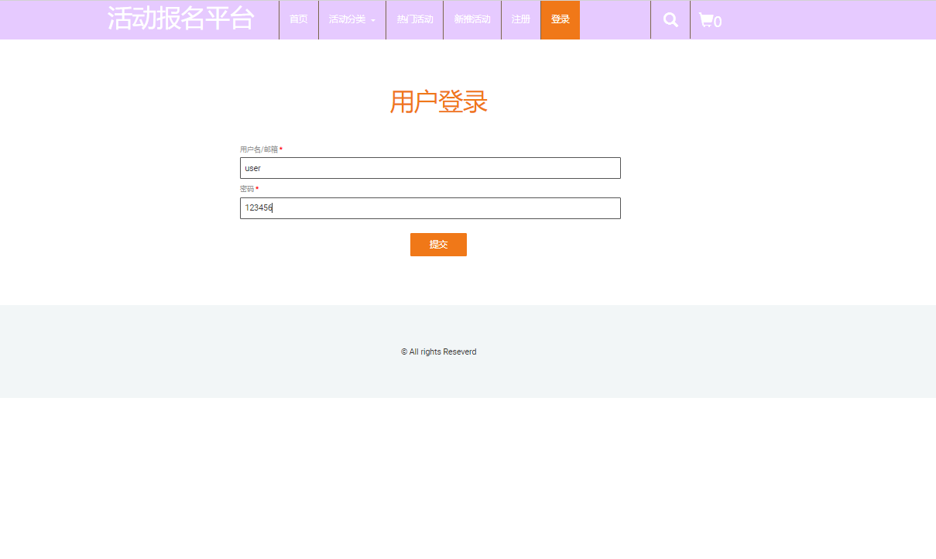Image resolution: width=936 pixels, height=559 pixels.
Task: Click the orange 提交 submit button
Action: coord(438,245)
